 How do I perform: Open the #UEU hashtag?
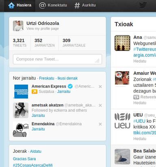139,121
